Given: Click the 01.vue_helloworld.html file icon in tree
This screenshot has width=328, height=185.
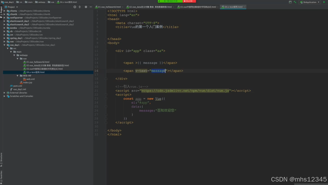Looking at the screenshot, I should (24, 62).
